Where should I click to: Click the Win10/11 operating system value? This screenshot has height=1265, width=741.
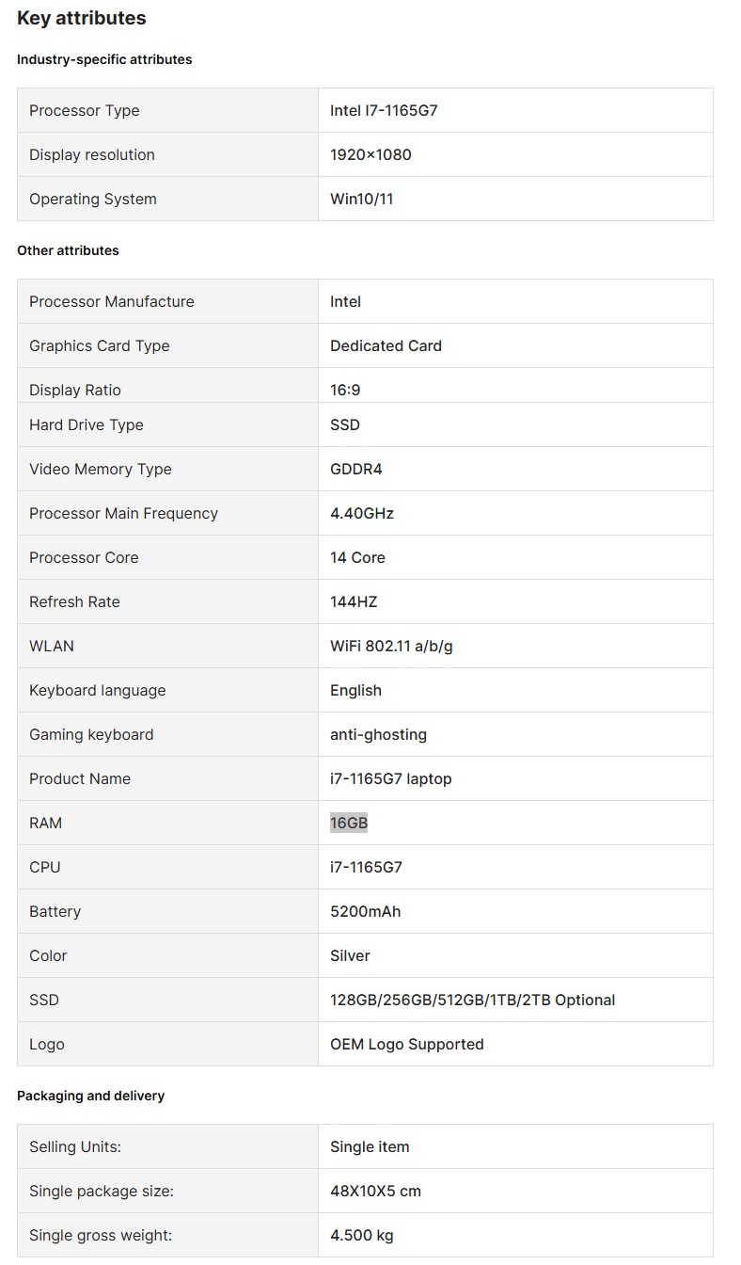coord(361,199)
